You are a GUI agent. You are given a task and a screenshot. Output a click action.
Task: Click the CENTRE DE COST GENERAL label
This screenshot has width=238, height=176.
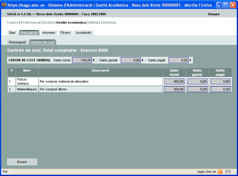point(30,60)
